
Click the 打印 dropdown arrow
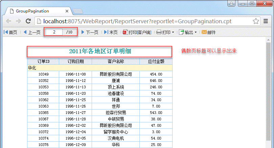(x=173, y=32)
